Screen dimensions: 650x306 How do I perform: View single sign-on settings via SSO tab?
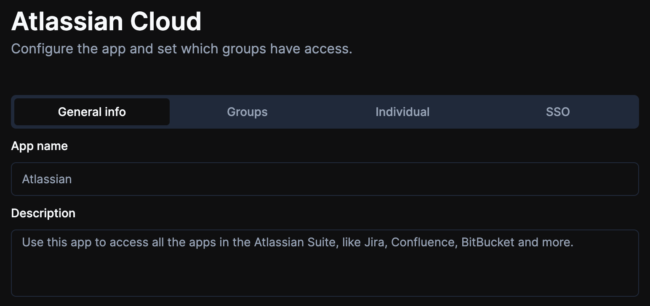point(557,112)
